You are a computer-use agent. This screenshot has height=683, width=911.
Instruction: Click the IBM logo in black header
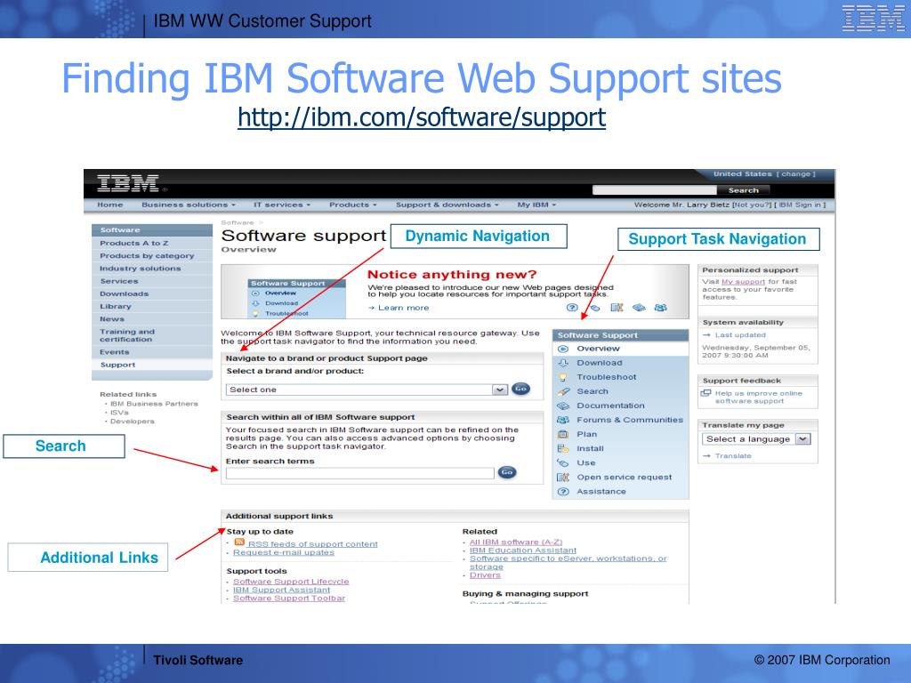(128, 183)
